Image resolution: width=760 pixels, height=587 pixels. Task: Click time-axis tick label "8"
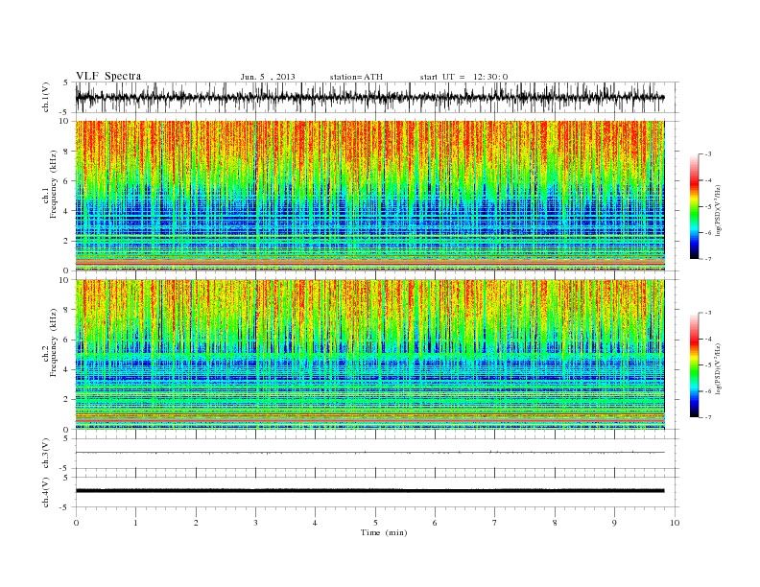point(555,523)
